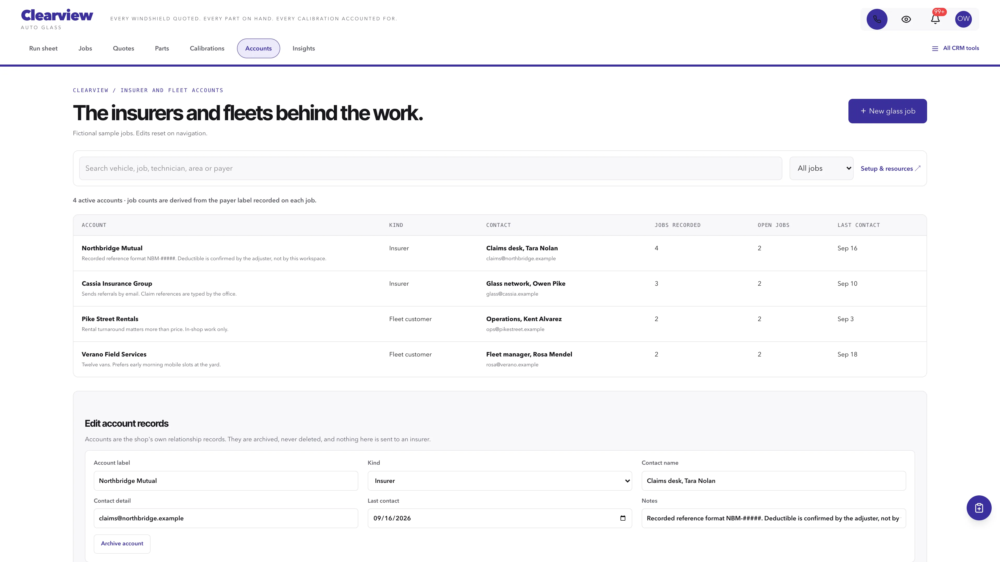
Task: Click the Sep 16 last contact date
Action: (x=847, y=248)
